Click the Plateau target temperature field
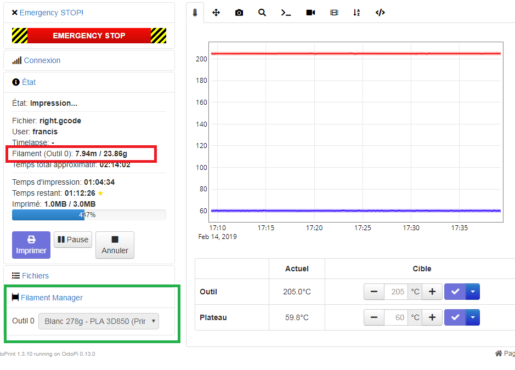The height and width of the screenshot is (370, 515). 396,317
